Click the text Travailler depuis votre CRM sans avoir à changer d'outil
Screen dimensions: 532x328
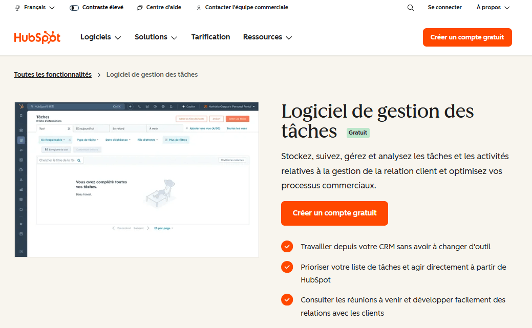click(x=395, y=247)
